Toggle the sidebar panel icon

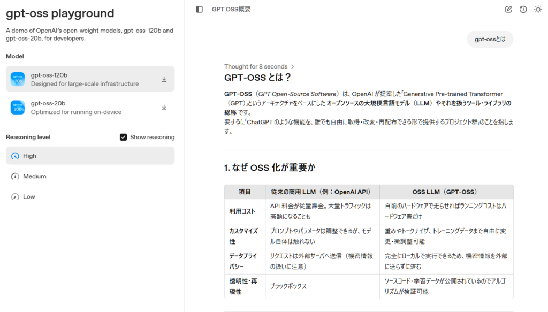[199, 10]
